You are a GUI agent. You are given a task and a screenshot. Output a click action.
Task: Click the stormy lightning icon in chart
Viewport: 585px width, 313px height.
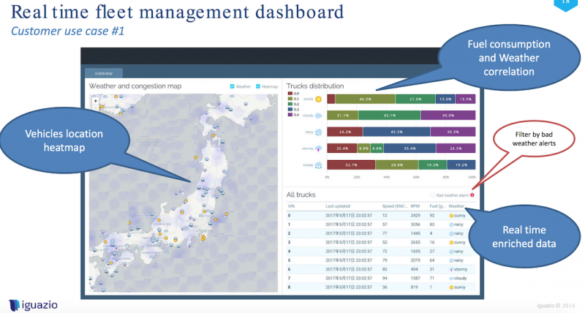click(x=320, y=148)
